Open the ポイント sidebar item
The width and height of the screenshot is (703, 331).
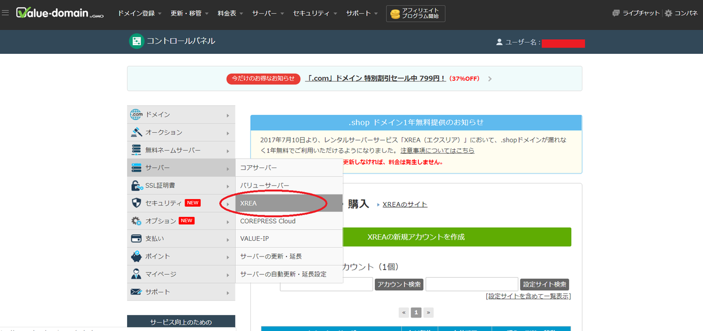click(x=181, y=257)
